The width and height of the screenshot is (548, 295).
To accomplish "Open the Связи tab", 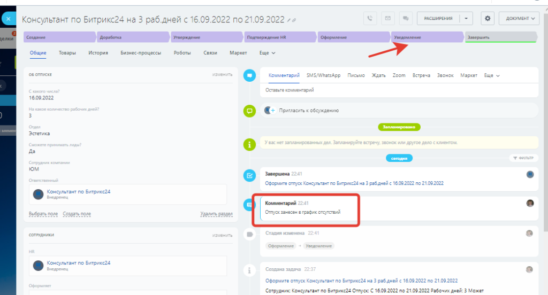I will 210,53.
